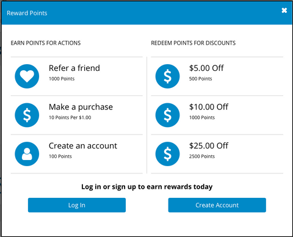The width and height of the screenshot is (293, 237).
Task: Click the dollar icon beside Make a purchase
Action: pos(27,115)
